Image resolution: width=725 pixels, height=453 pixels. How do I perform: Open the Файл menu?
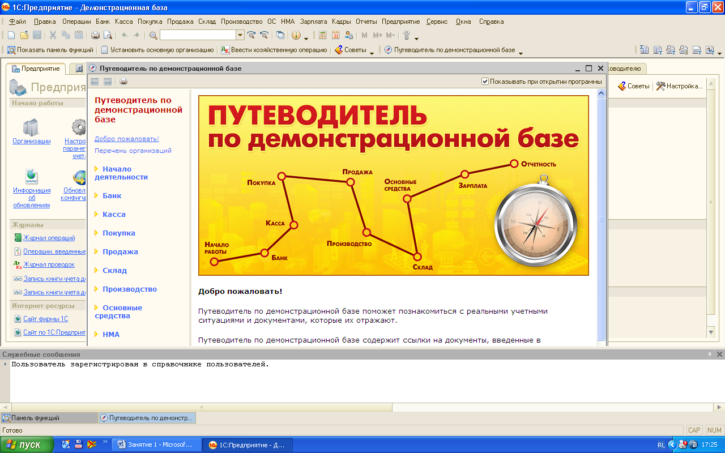[x=18, y=22]
